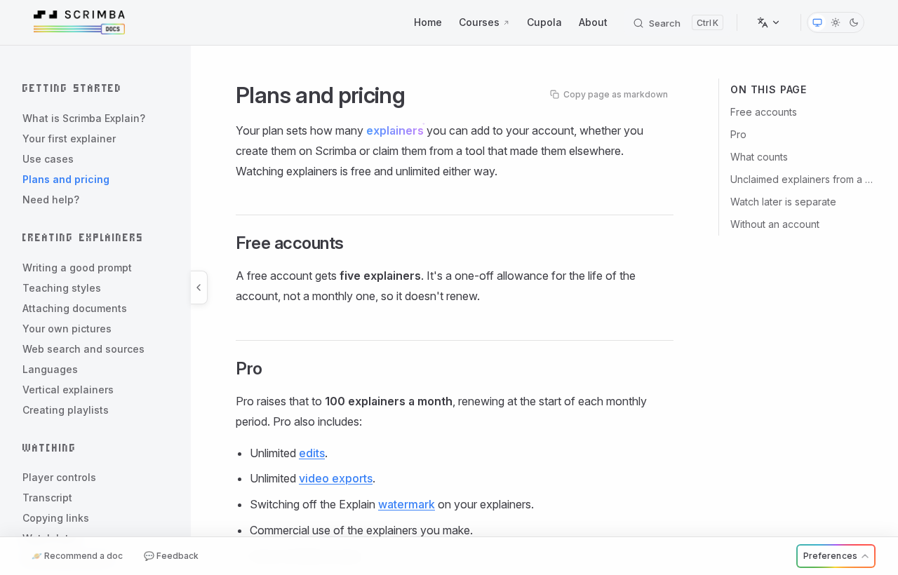Jump to What counts section in outline

click(x=759, y=157)
